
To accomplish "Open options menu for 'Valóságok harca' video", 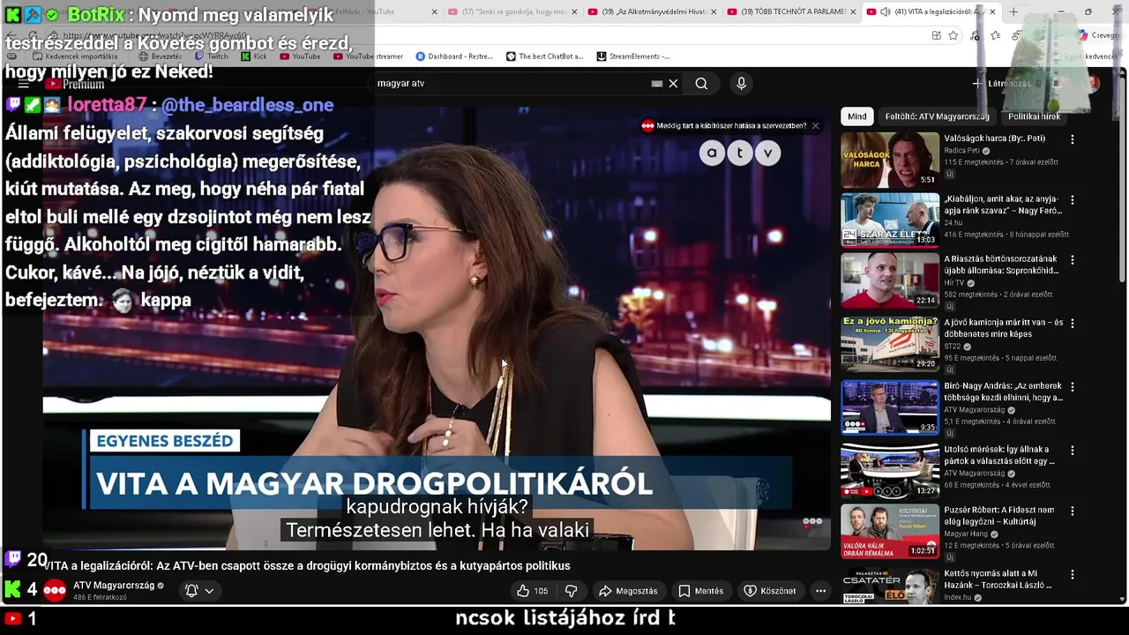I will coord(1073,139).
